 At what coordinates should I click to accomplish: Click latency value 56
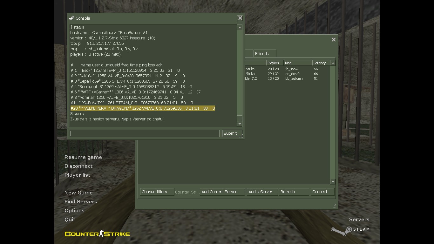(x=316, y=69)
